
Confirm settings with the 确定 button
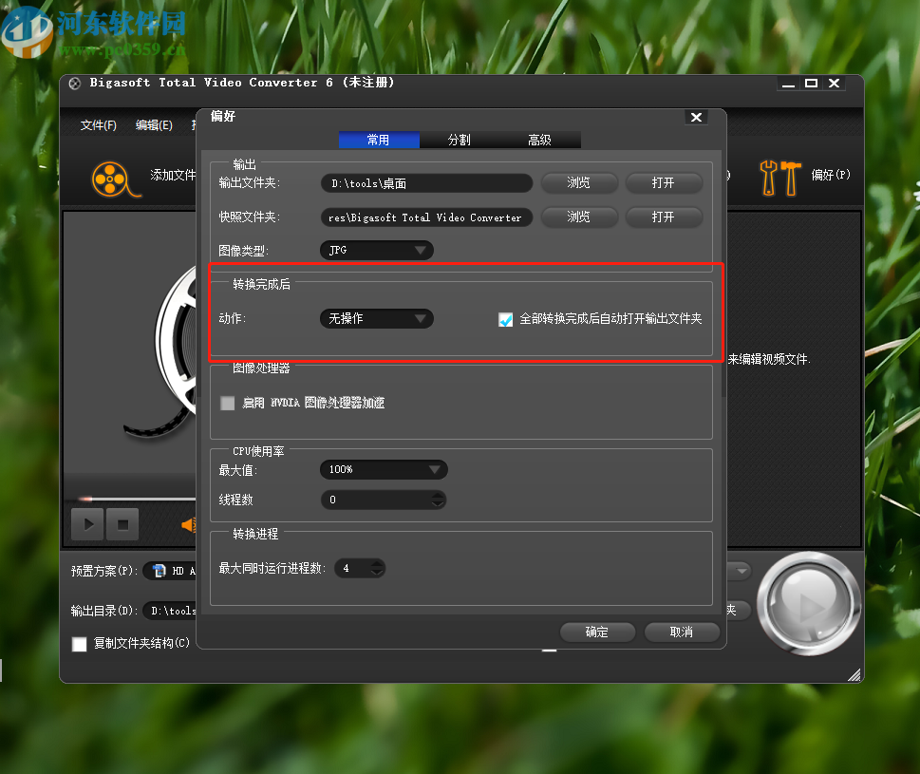597,632
